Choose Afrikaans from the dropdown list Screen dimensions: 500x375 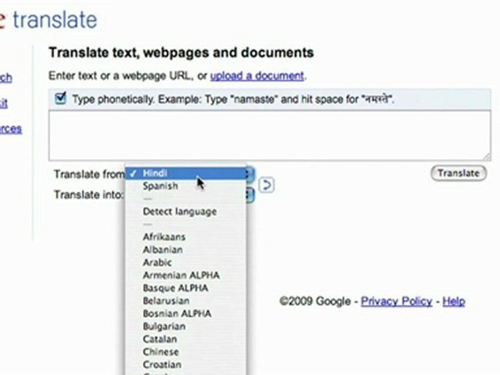[x=186, y=237]
